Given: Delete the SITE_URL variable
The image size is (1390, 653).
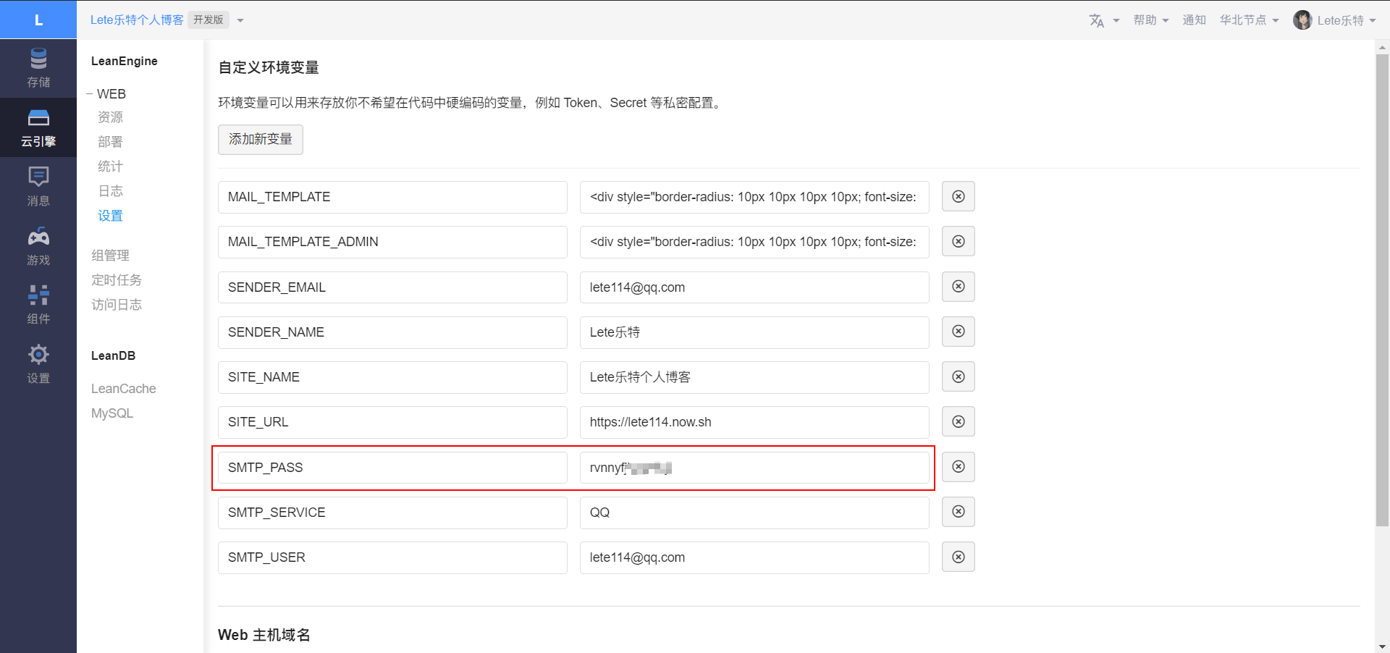Looking at the screenshot, I should 958,422.
